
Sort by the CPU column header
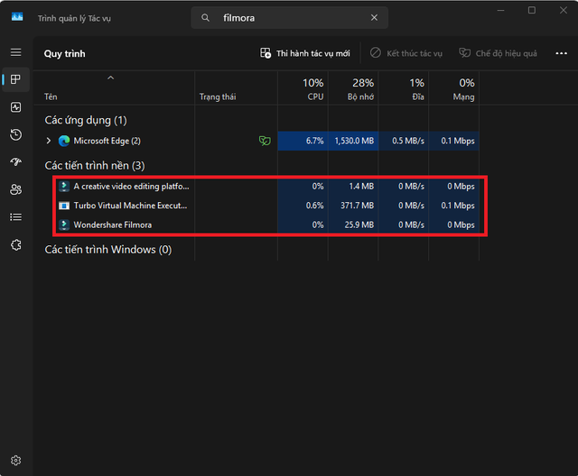(x=303, y=89)
